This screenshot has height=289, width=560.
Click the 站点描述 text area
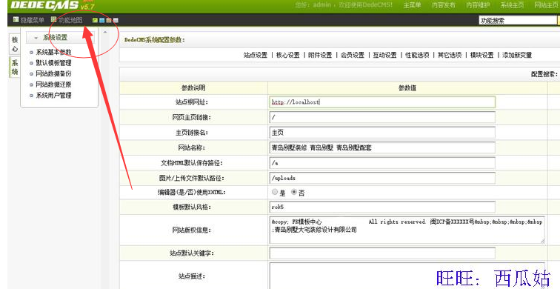[407, 276]
